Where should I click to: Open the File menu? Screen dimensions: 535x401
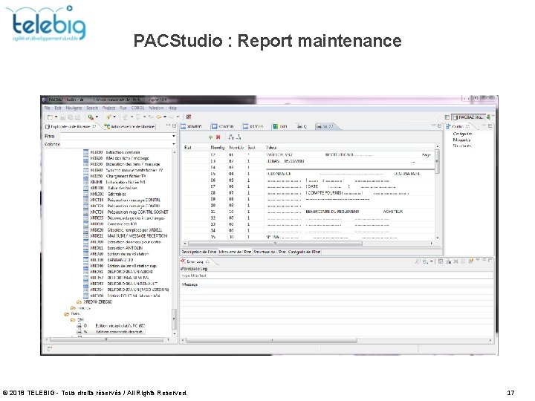click(x=47, y=108)
